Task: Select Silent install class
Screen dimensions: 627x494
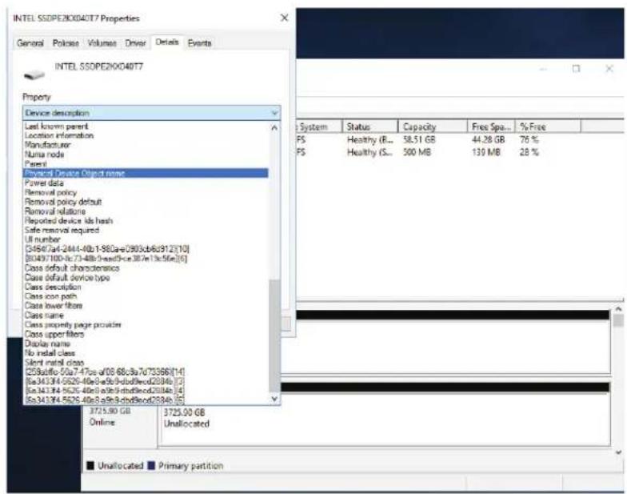Action: click(146, 362)
